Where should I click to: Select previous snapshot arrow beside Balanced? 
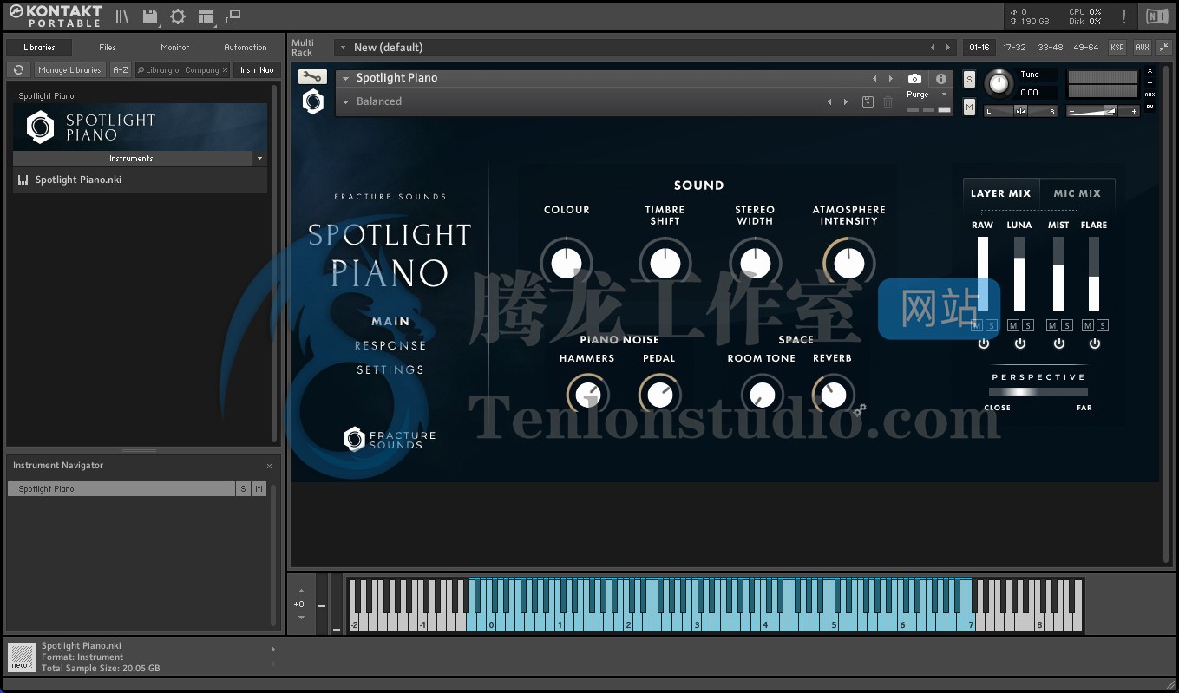pos(829,101)
